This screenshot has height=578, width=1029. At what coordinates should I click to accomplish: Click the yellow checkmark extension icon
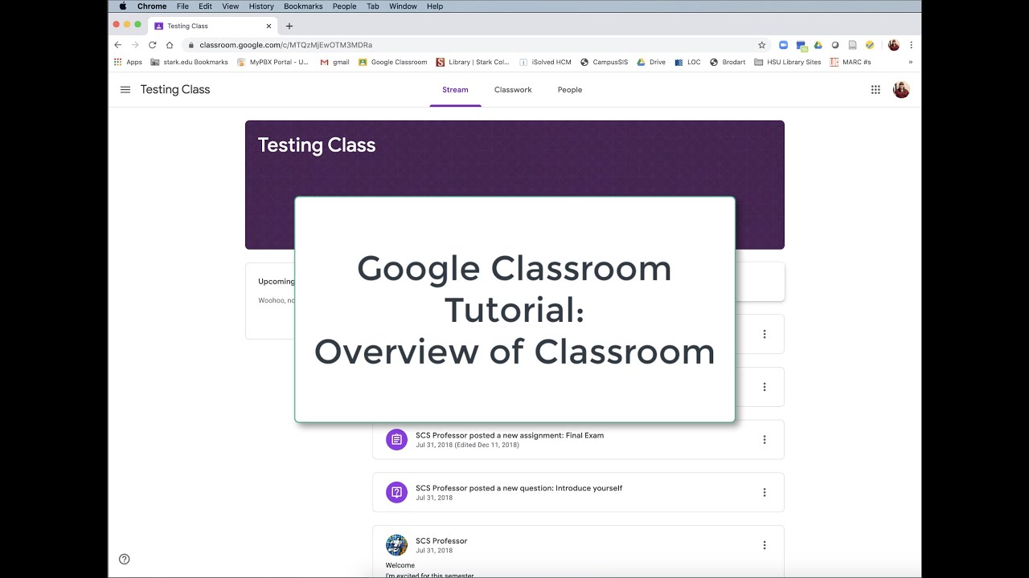point(869,45)
